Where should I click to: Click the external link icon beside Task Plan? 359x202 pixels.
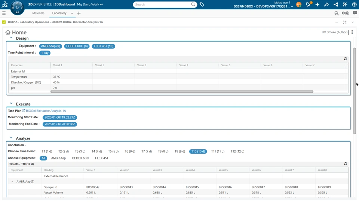click(24, 111)
